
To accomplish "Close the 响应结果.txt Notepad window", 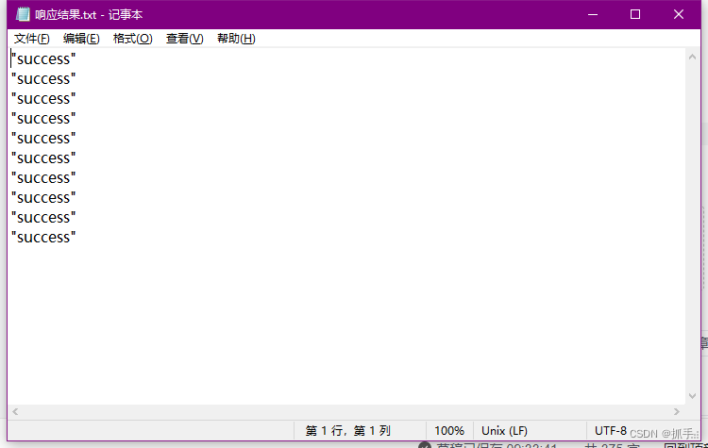I will click(x=678, y=14).
